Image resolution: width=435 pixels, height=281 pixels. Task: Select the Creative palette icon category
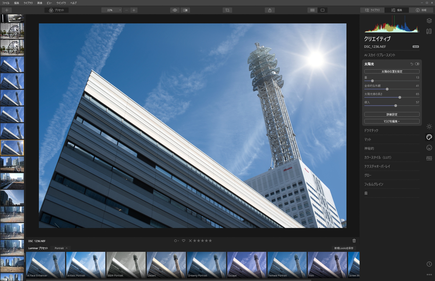(429, 137)
